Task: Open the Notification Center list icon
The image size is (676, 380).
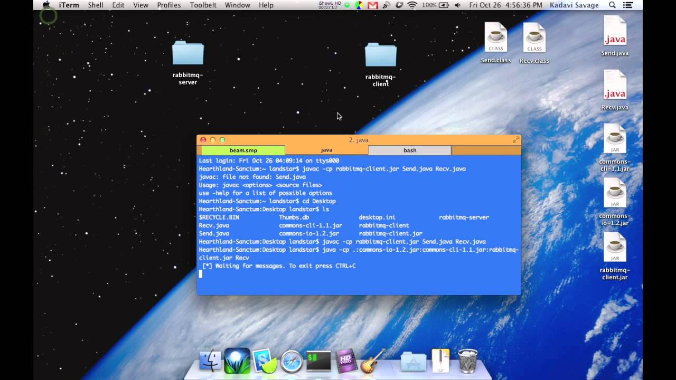Action: coord(628,5)
